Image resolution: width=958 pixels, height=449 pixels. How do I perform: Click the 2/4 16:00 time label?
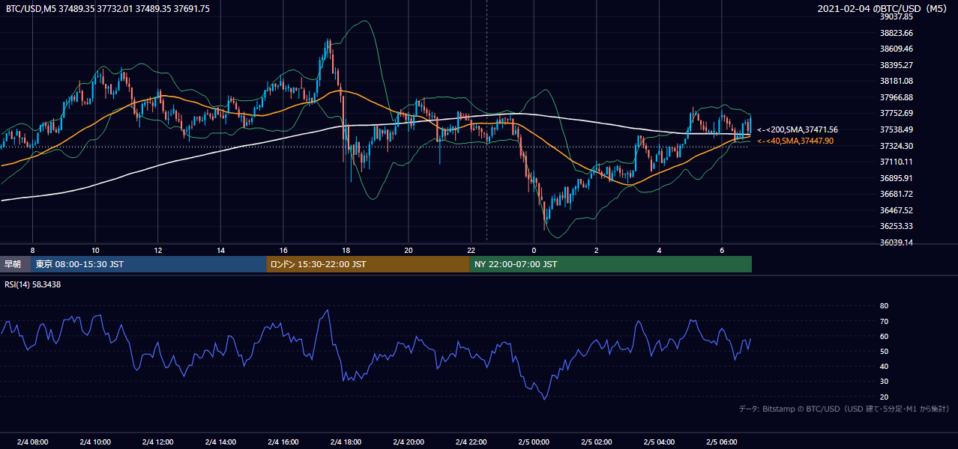click(283, 442)
